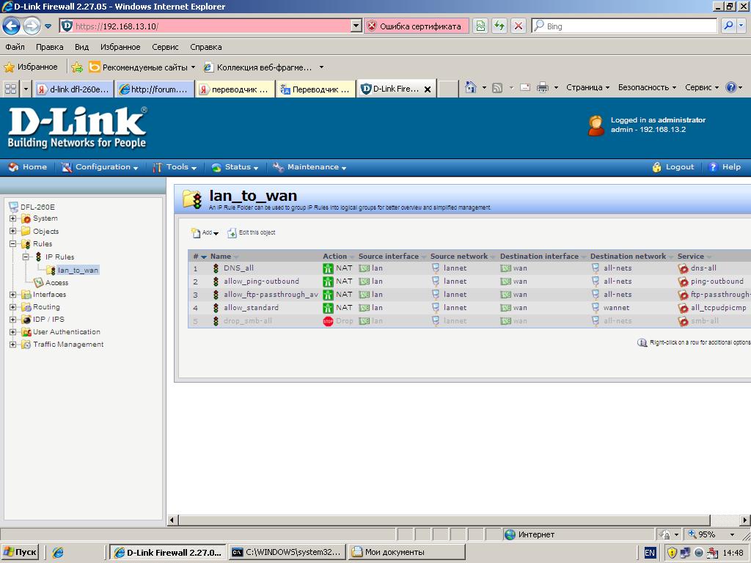Expand the Routing tree node

(x=13, y=307)
